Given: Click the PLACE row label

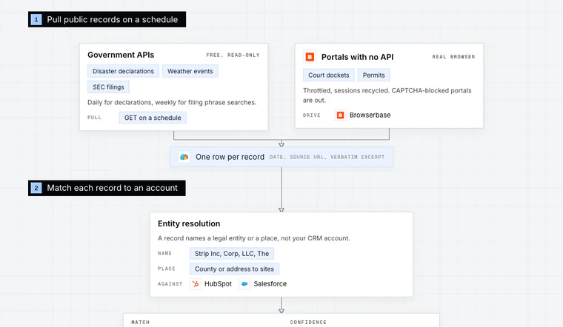Looking at the screenshot, I should click(167, 269).
